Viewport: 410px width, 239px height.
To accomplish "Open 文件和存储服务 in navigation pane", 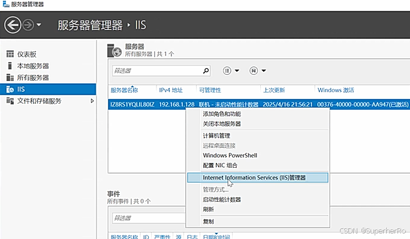I will coord(39,101).
